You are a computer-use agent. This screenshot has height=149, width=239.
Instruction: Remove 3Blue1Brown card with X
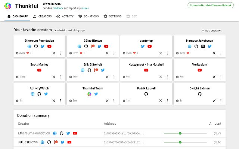pyautogui.click(x=107, y=53)
